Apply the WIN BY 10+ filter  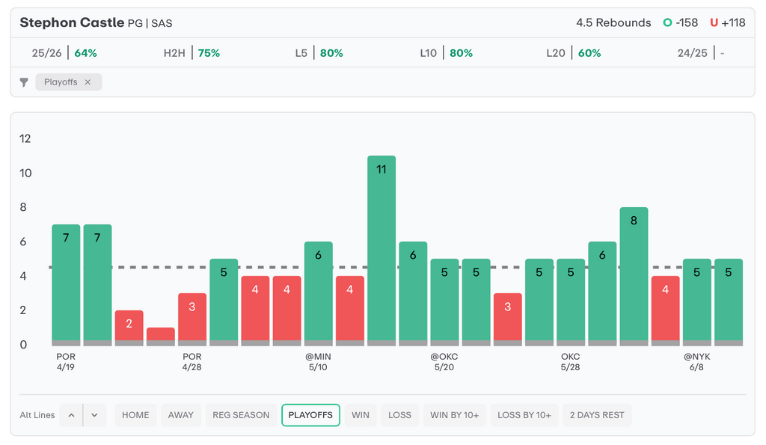[x=454, y=415]
